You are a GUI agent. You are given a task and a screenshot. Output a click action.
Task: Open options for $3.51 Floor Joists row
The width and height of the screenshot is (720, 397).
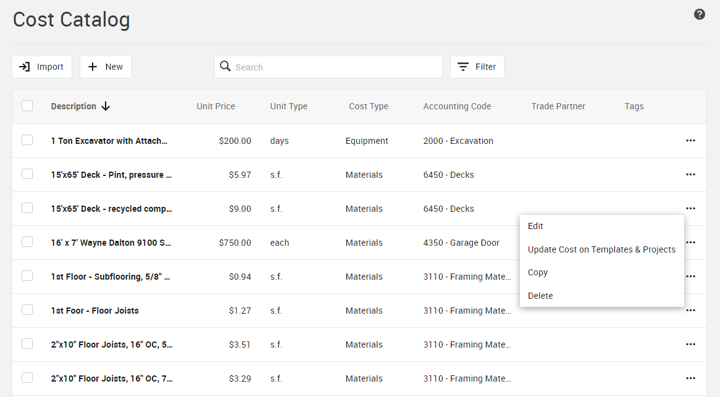(x=690, y=345)
